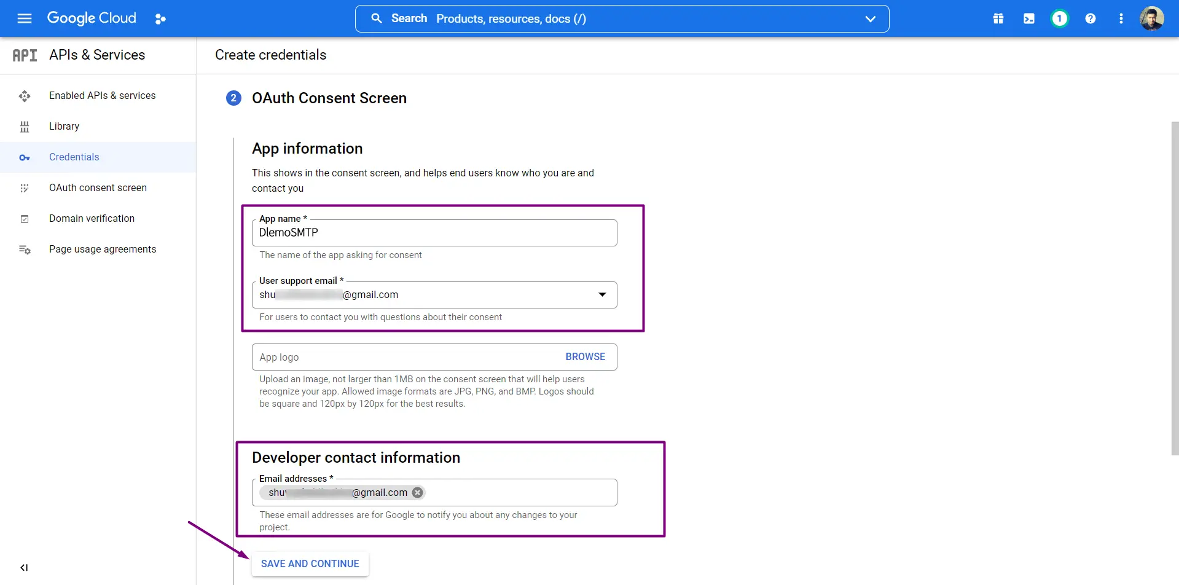Click BROWSE to upload app logo
This screenshot has width=1179, height=585.
coord(585,357)
